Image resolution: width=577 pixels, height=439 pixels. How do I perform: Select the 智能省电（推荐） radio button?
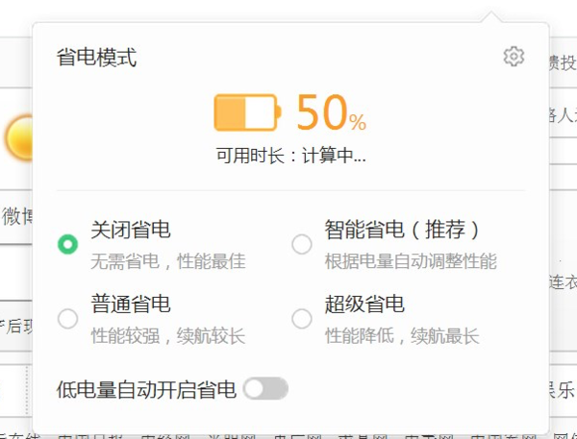(302, 244)
